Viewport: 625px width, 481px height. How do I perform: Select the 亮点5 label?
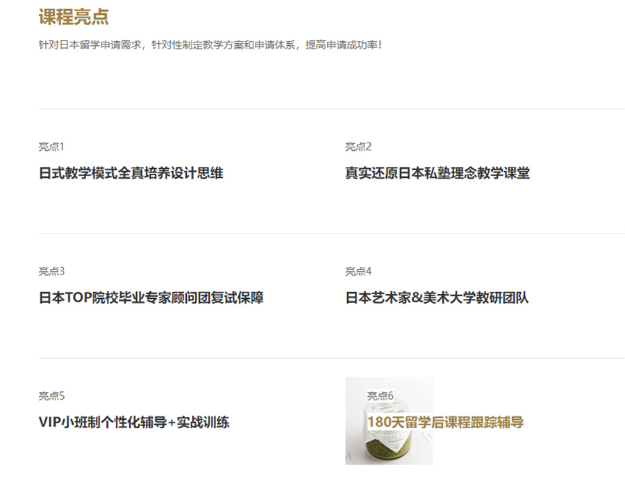click(x=51, y=396)
